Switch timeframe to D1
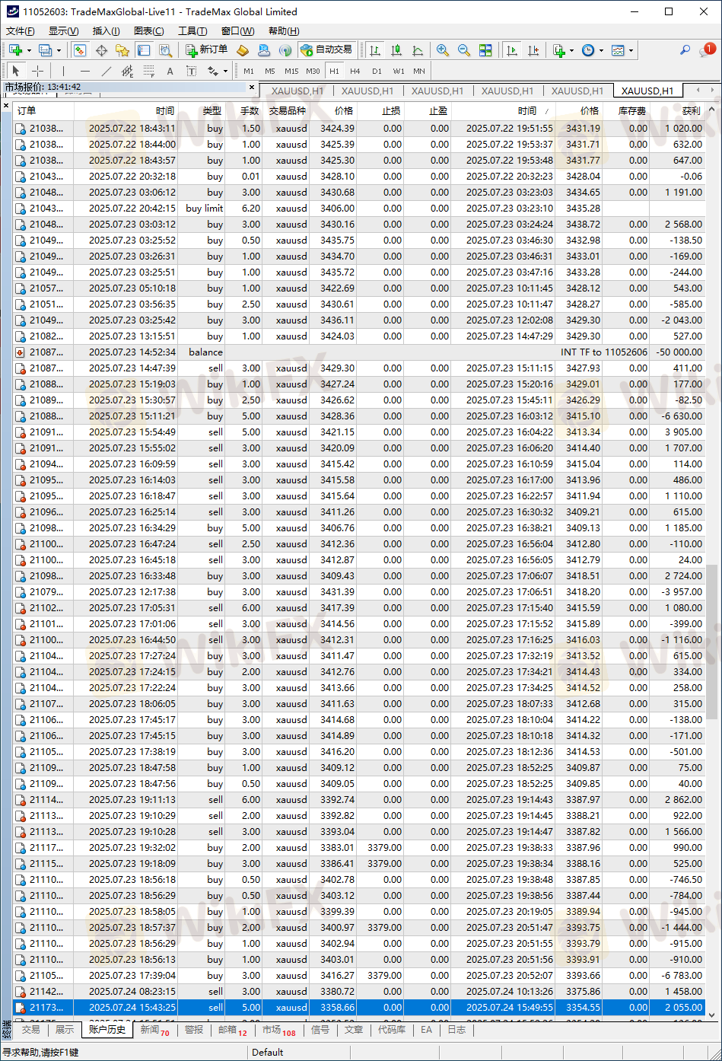 pos(377,71)
